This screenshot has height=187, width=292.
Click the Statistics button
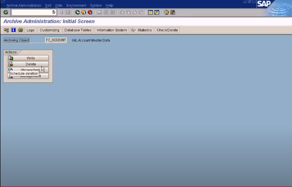point(142,30)
